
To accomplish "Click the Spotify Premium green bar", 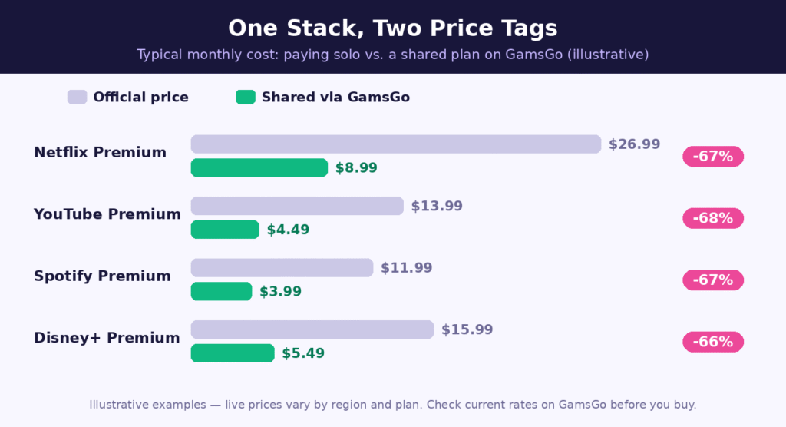I will [x=221, y=291].
